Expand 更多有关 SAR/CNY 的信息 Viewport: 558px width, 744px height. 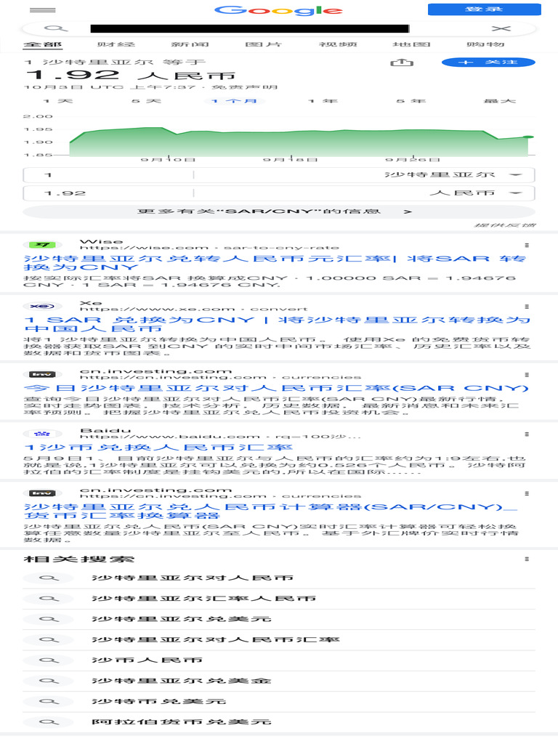279,211
